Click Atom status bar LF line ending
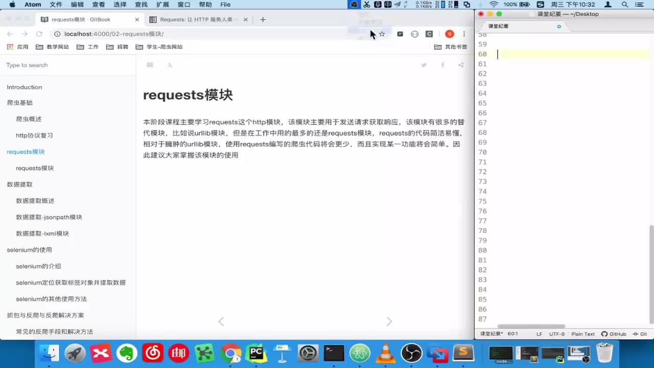654x368 pixels. pos(539,334)
